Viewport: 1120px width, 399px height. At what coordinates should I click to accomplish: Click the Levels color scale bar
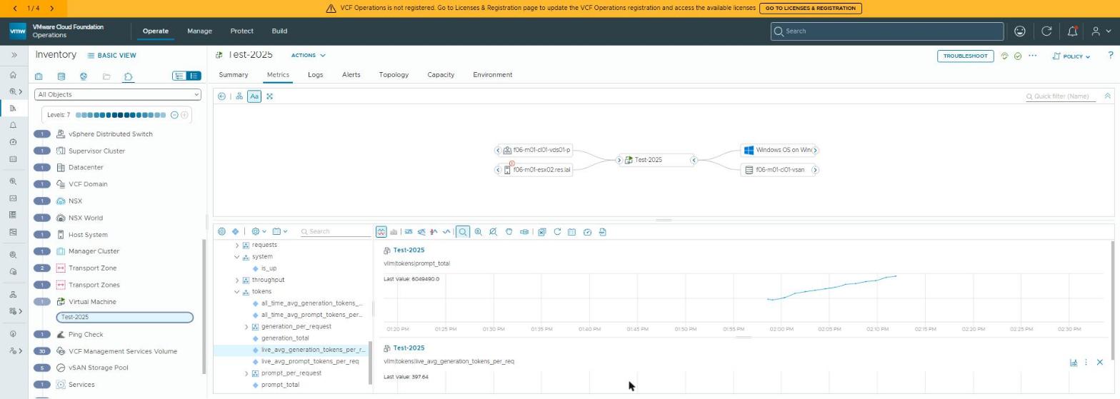point(121,115)
